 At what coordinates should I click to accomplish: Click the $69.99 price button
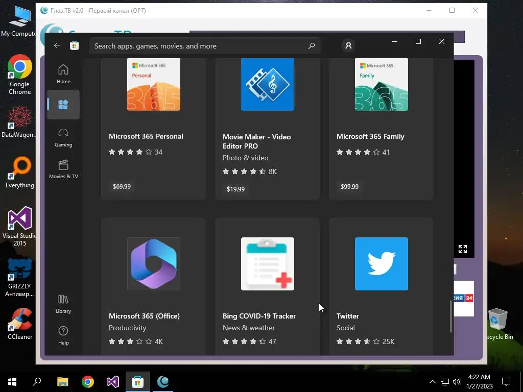[x=122, y=186]
